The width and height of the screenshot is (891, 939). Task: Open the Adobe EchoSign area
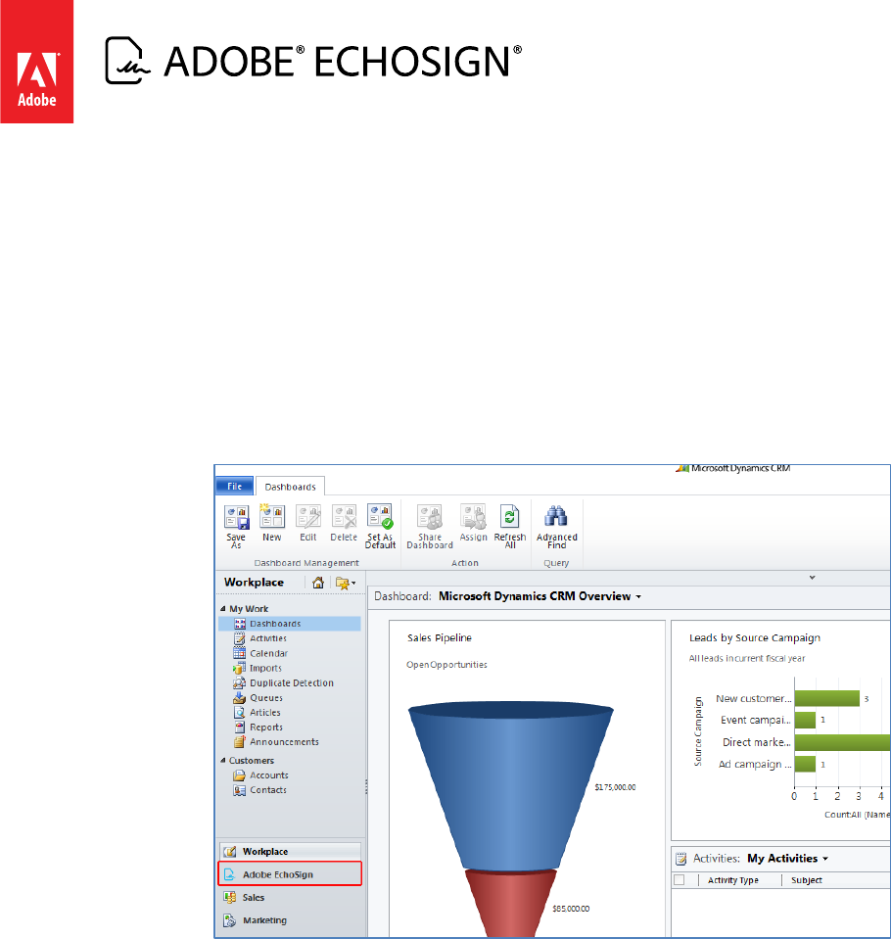290,874
